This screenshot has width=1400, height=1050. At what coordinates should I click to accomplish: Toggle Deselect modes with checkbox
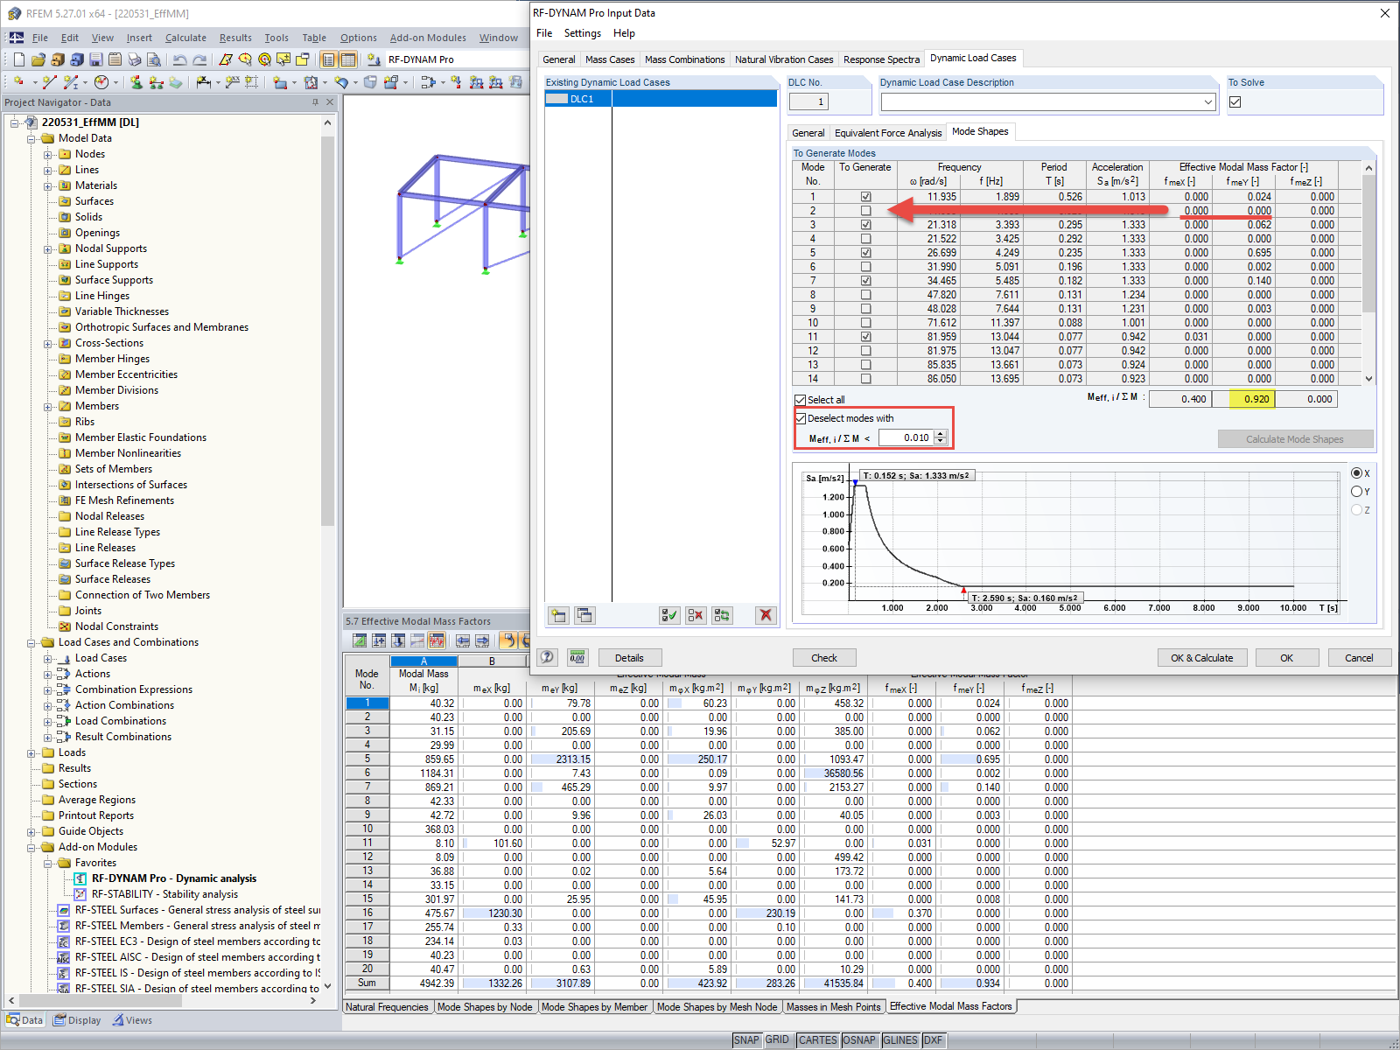800,418
